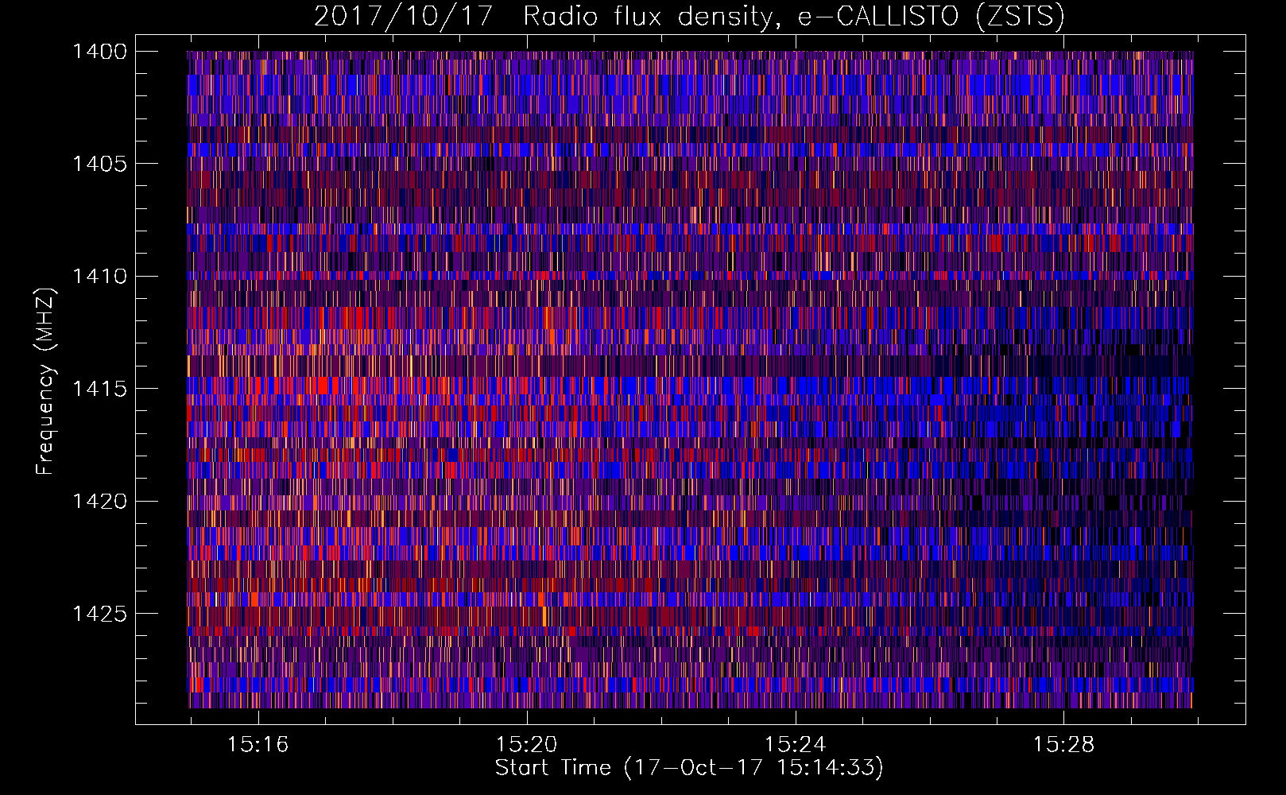This screenshot has width=1286, height=795.
Task: Click the 15:16 time tick label
Action: point(258,745)
